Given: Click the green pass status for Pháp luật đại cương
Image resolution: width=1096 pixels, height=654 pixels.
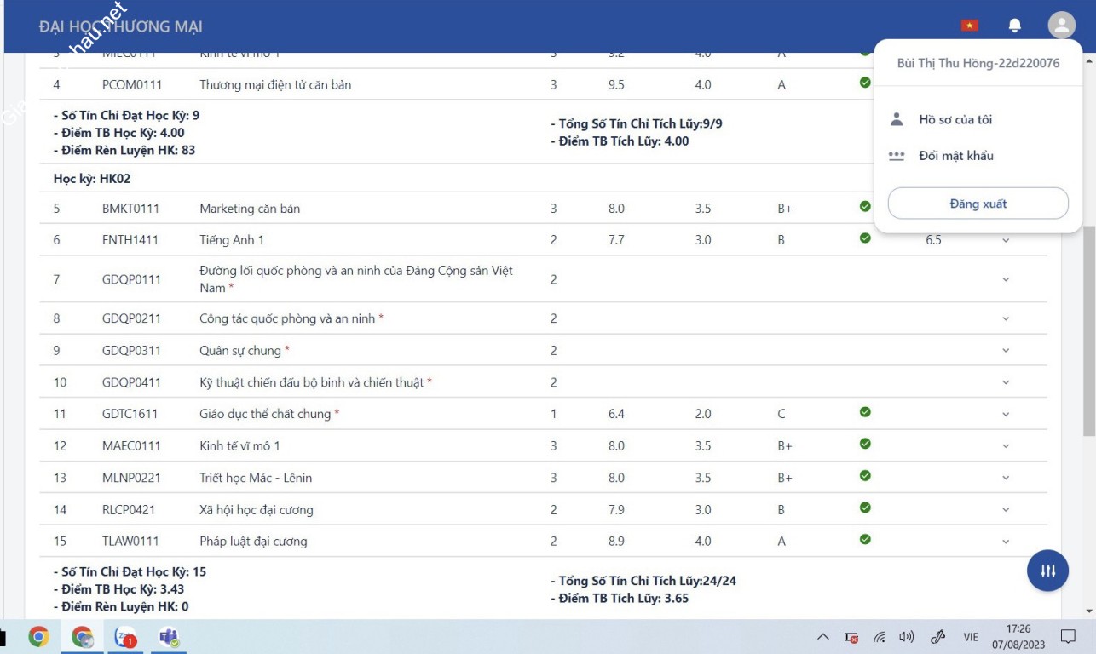Looking at the screenshot, I should coord(865,539).
